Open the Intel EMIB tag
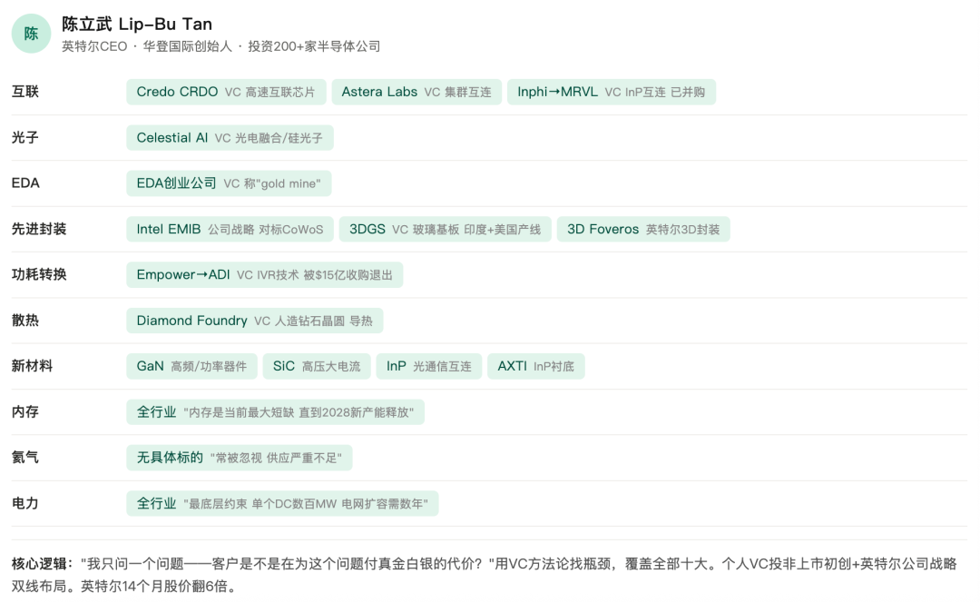 230,229
